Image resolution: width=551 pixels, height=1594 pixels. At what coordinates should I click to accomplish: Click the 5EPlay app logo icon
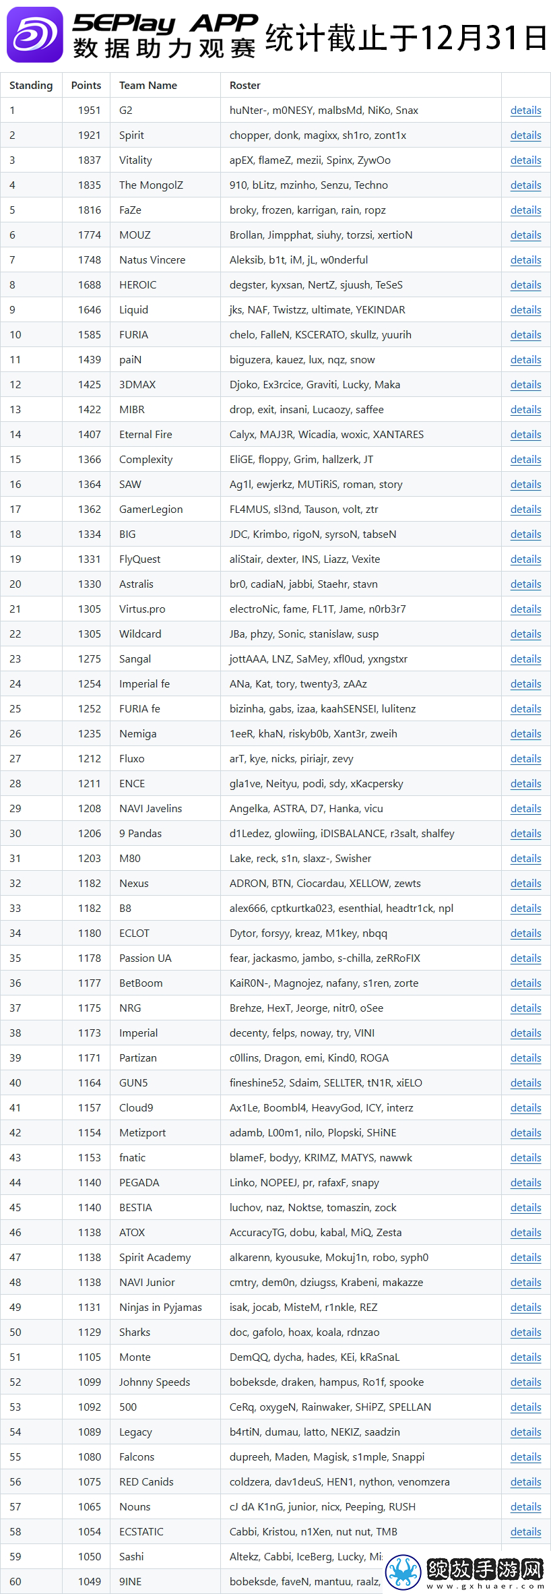click(34, 35)
